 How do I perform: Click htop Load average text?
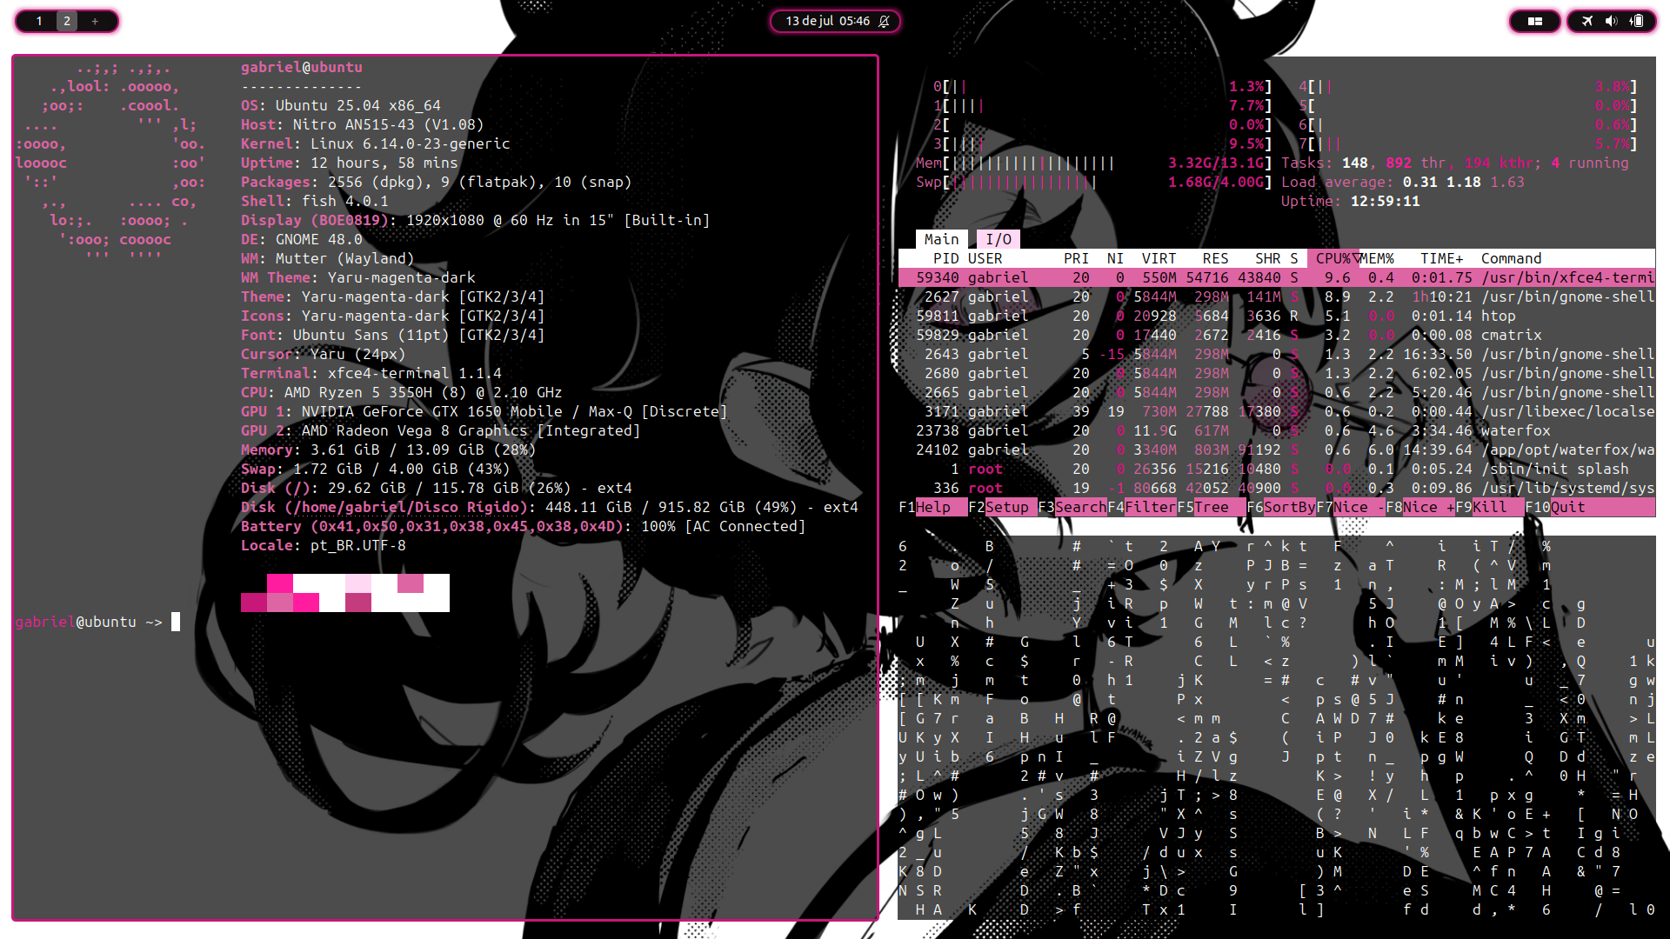pos(1402,182)
